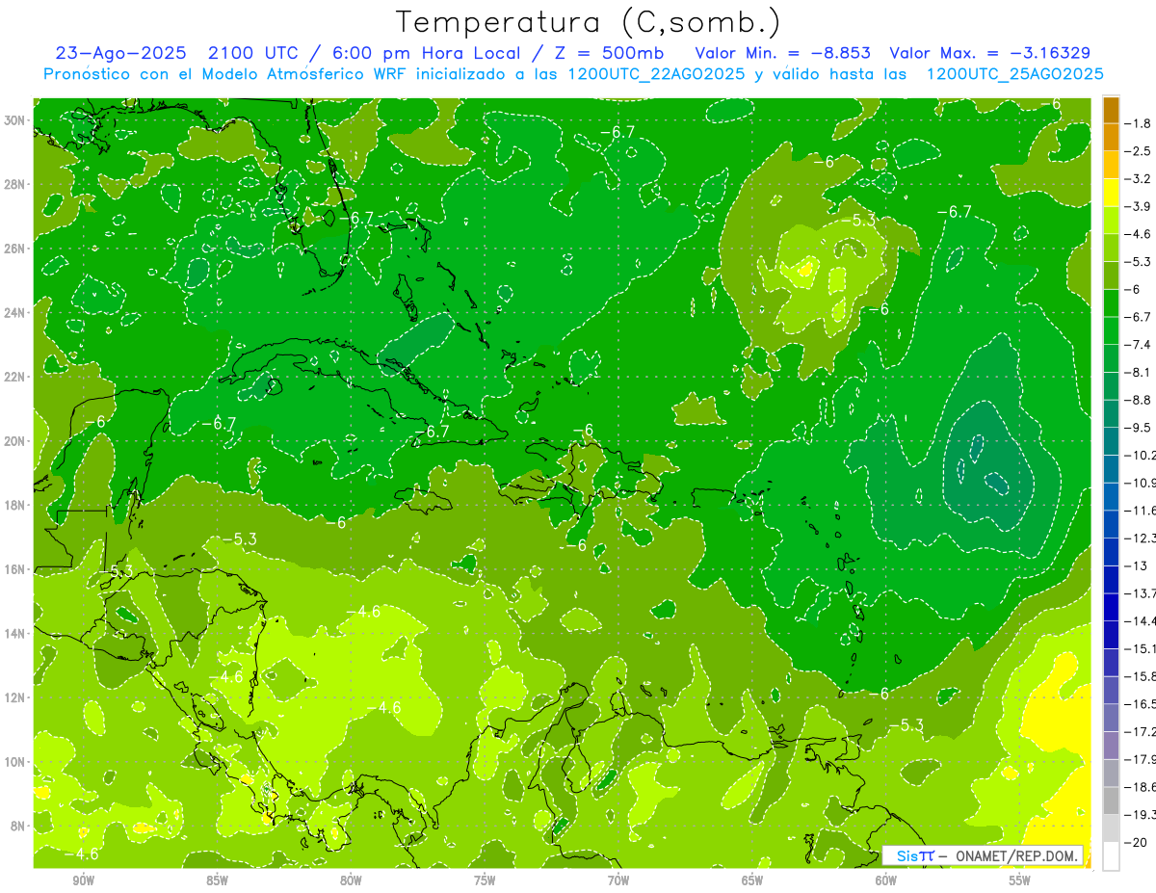The height and width of the screenshot is (893, 1156).
Task: Click the SisTT logo text
Action: point(915,855)
